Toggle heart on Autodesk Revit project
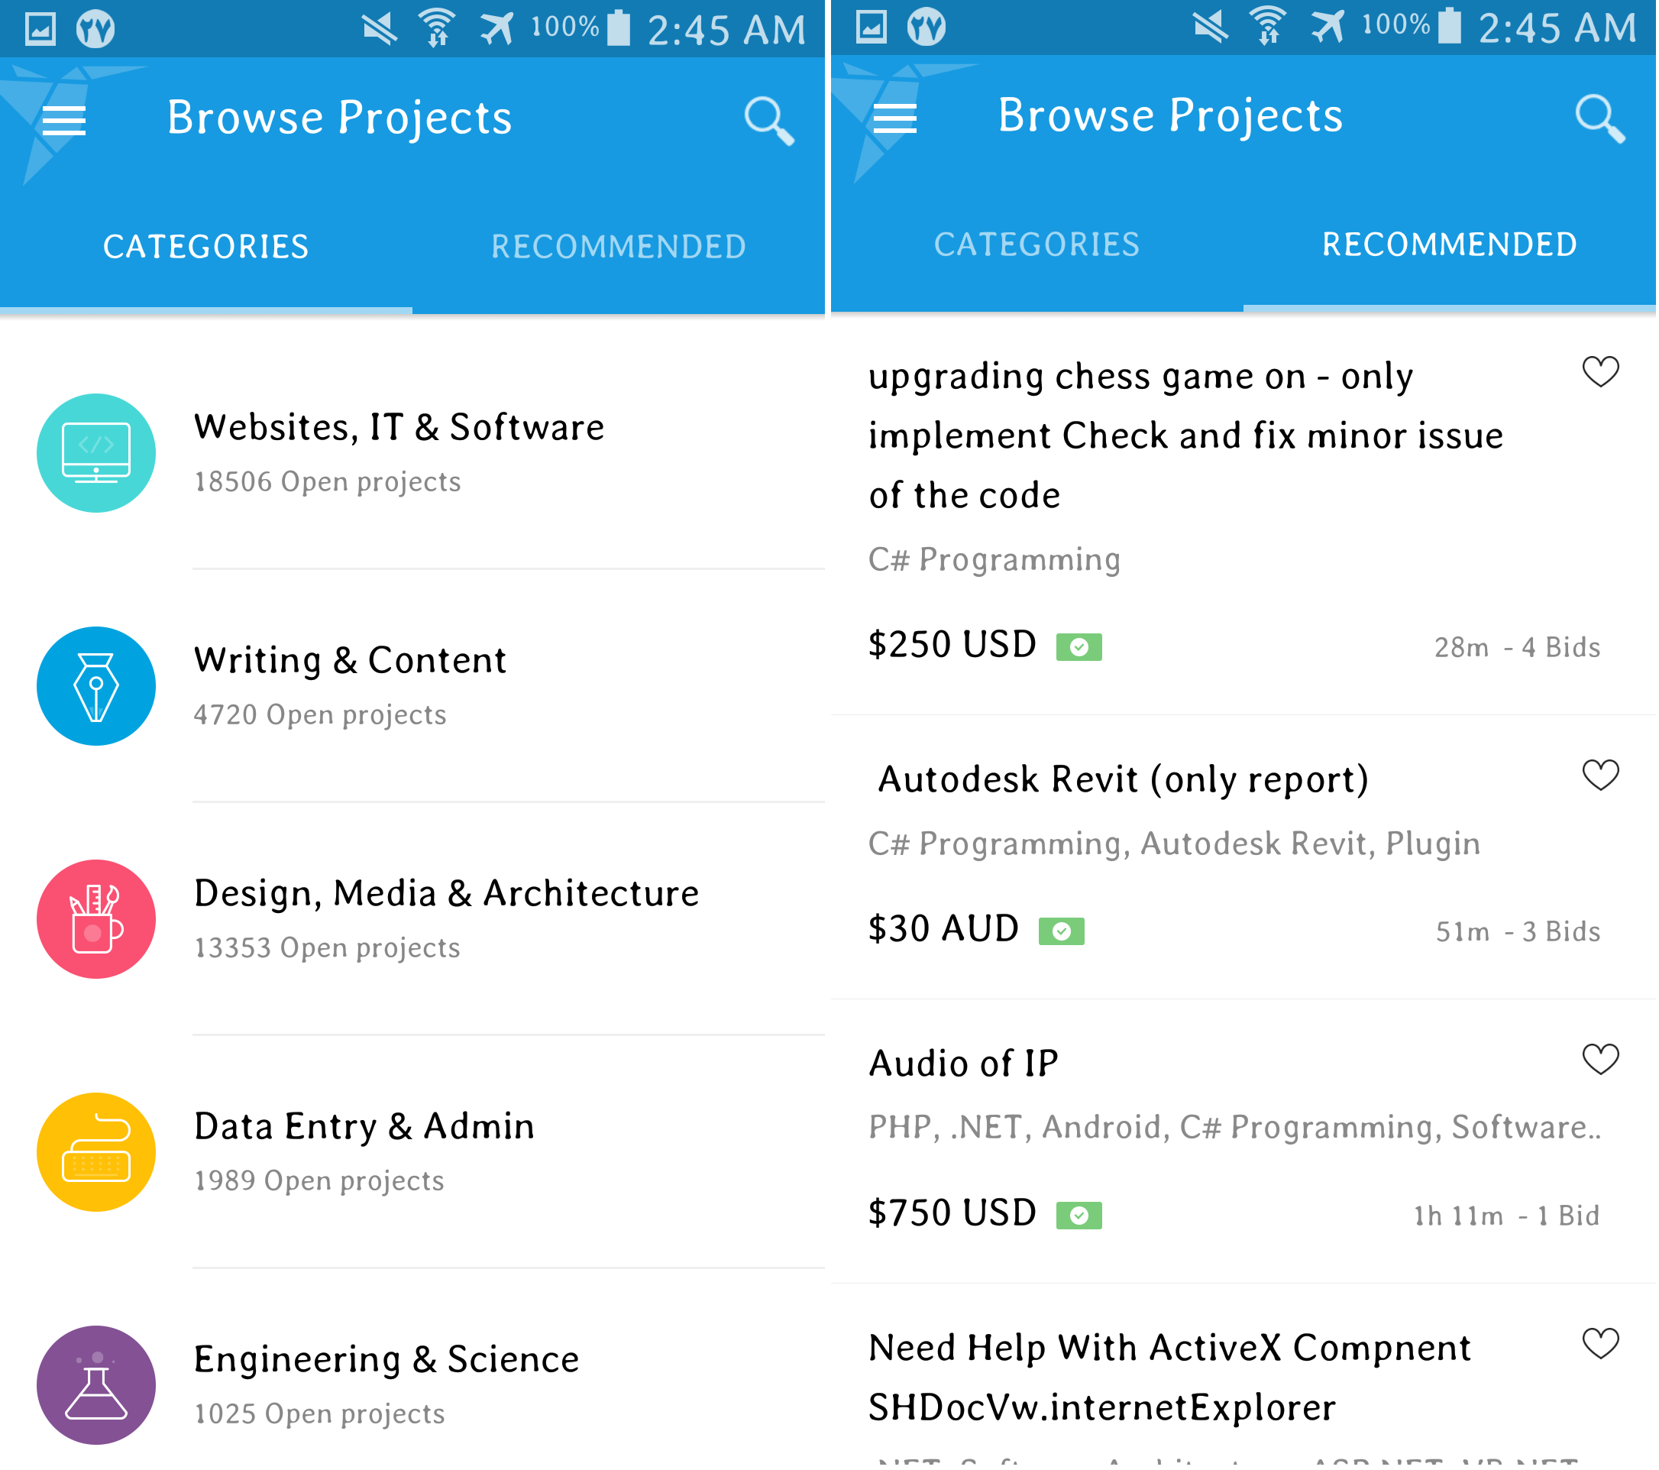1659x1470 pixels. pyautogui.click(x=1599, y=775)
